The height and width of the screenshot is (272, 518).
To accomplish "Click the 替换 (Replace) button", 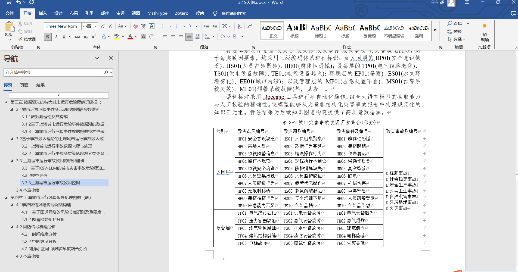I will click(455, 31).
